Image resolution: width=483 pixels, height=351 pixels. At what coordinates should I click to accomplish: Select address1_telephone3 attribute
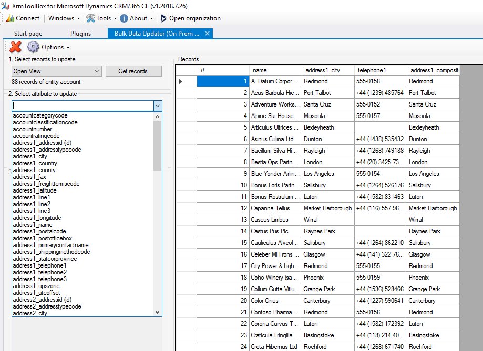40,279
